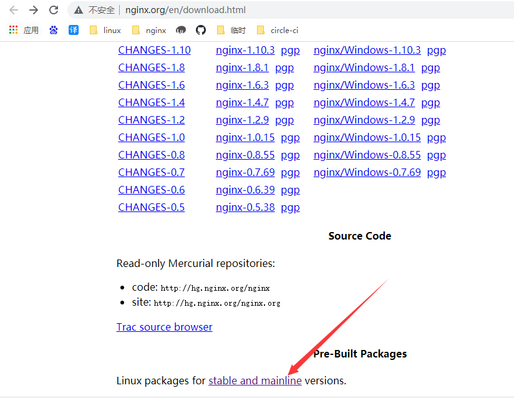Open pgp signature for nginx/Windows-1.10.3

coord(436,51)
